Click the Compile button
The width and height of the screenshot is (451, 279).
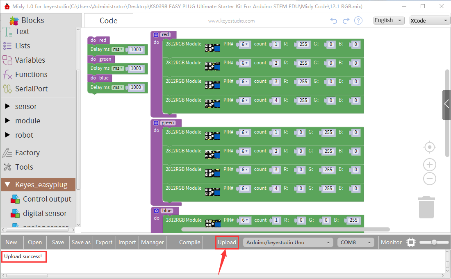coord(189,242)
